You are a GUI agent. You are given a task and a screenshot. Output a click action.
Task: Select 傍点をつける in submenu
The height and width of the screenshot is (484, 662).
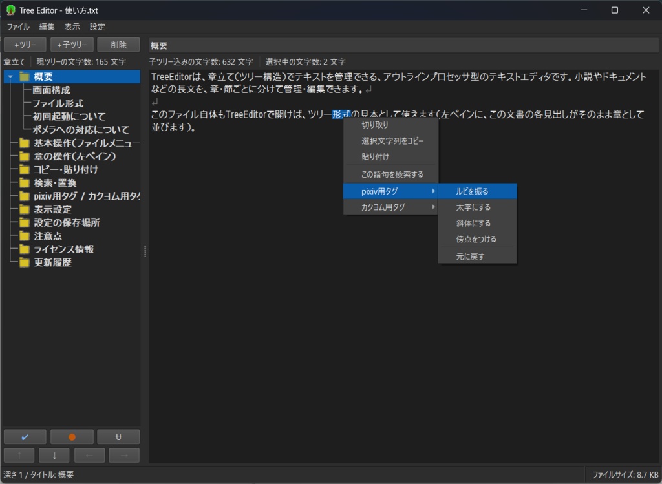coord(477,239)
